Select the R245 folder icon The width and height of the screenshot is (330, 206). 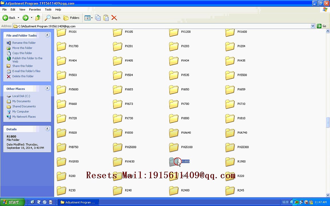click(x=230, y=191)
